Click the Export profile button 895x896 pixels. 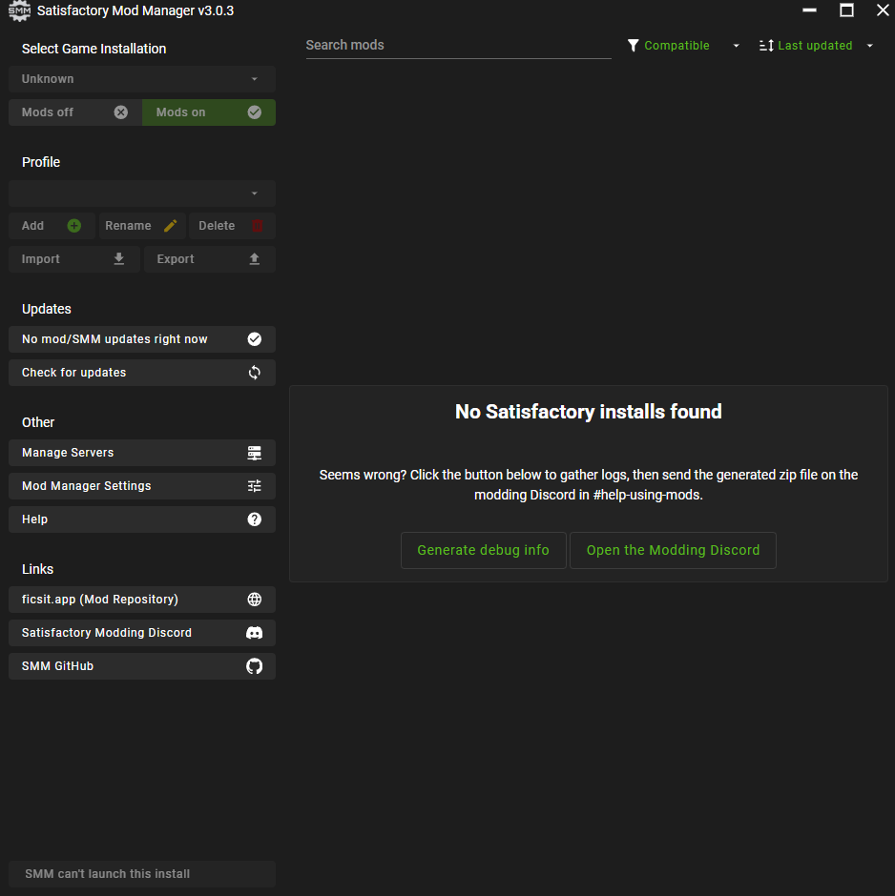click(x=210, y=259)
